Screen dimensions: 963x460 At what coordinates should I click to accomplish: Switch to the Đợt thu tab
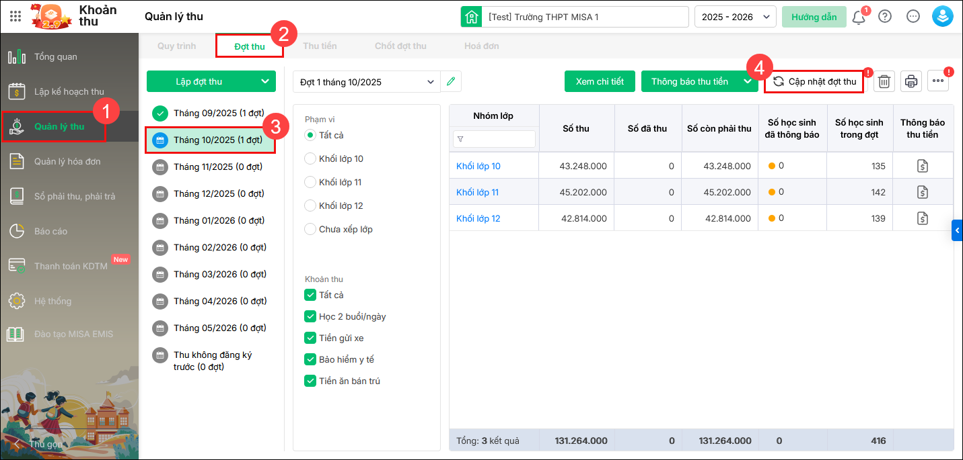(250, 46)
